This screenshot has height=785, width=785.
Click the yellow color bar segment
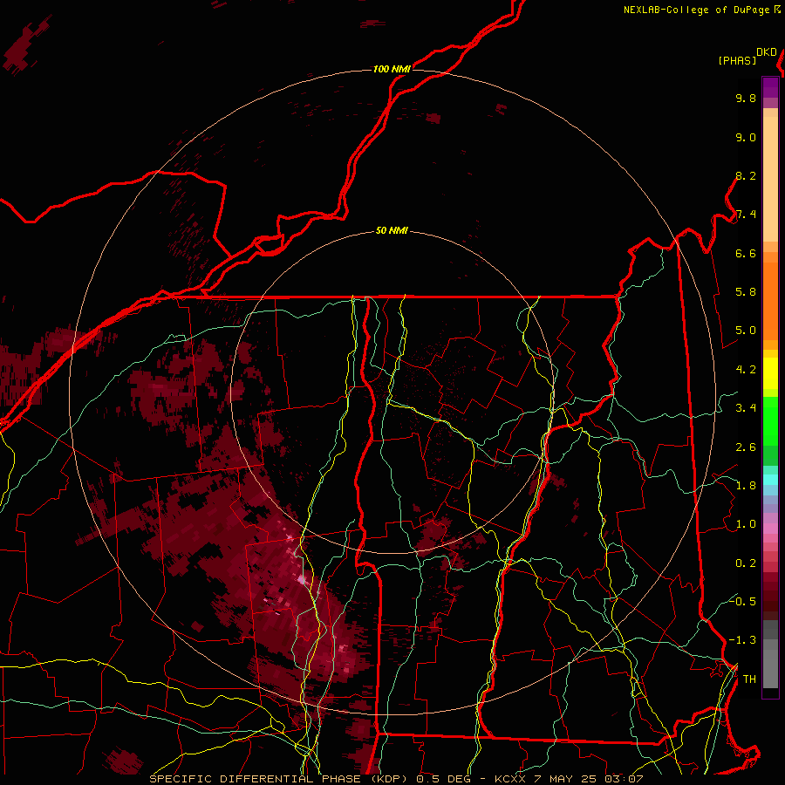click(x=770, y=373)
